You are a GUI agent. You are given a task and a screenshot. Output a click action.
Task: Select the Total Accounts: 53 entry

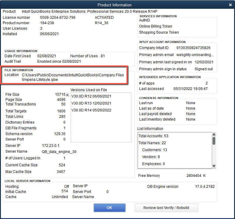[x=153, y=136]
